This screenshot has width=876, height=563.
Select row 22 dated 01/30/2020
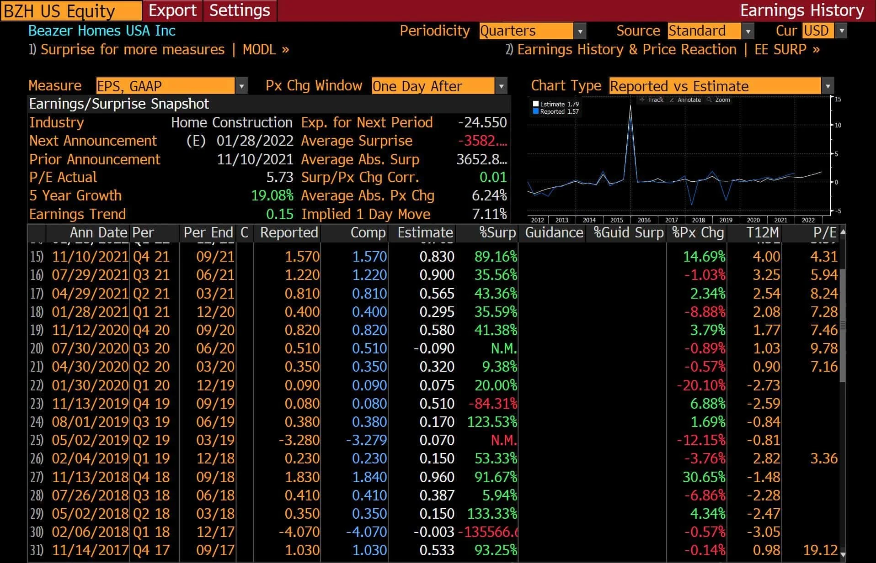pyautogui.click(x=433, y=385)
